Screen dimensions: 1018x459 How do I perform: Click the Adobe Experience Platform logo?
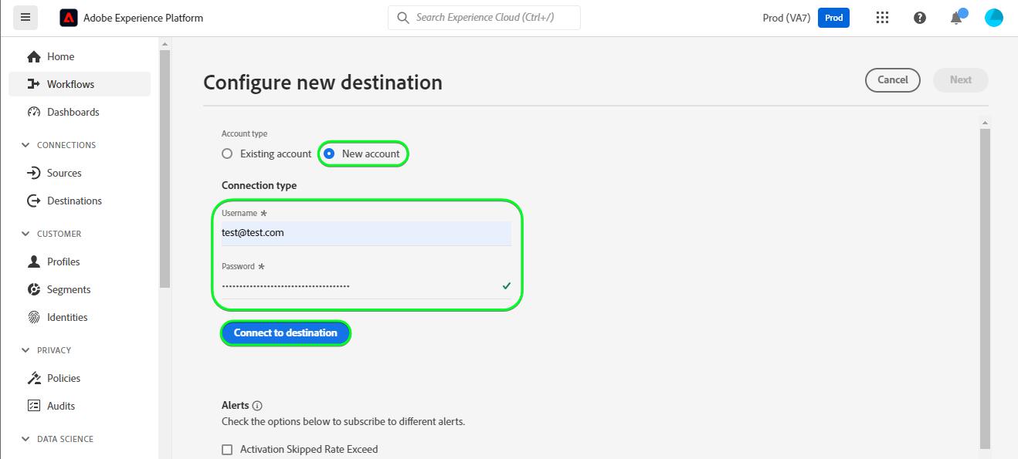coord(69,18)
